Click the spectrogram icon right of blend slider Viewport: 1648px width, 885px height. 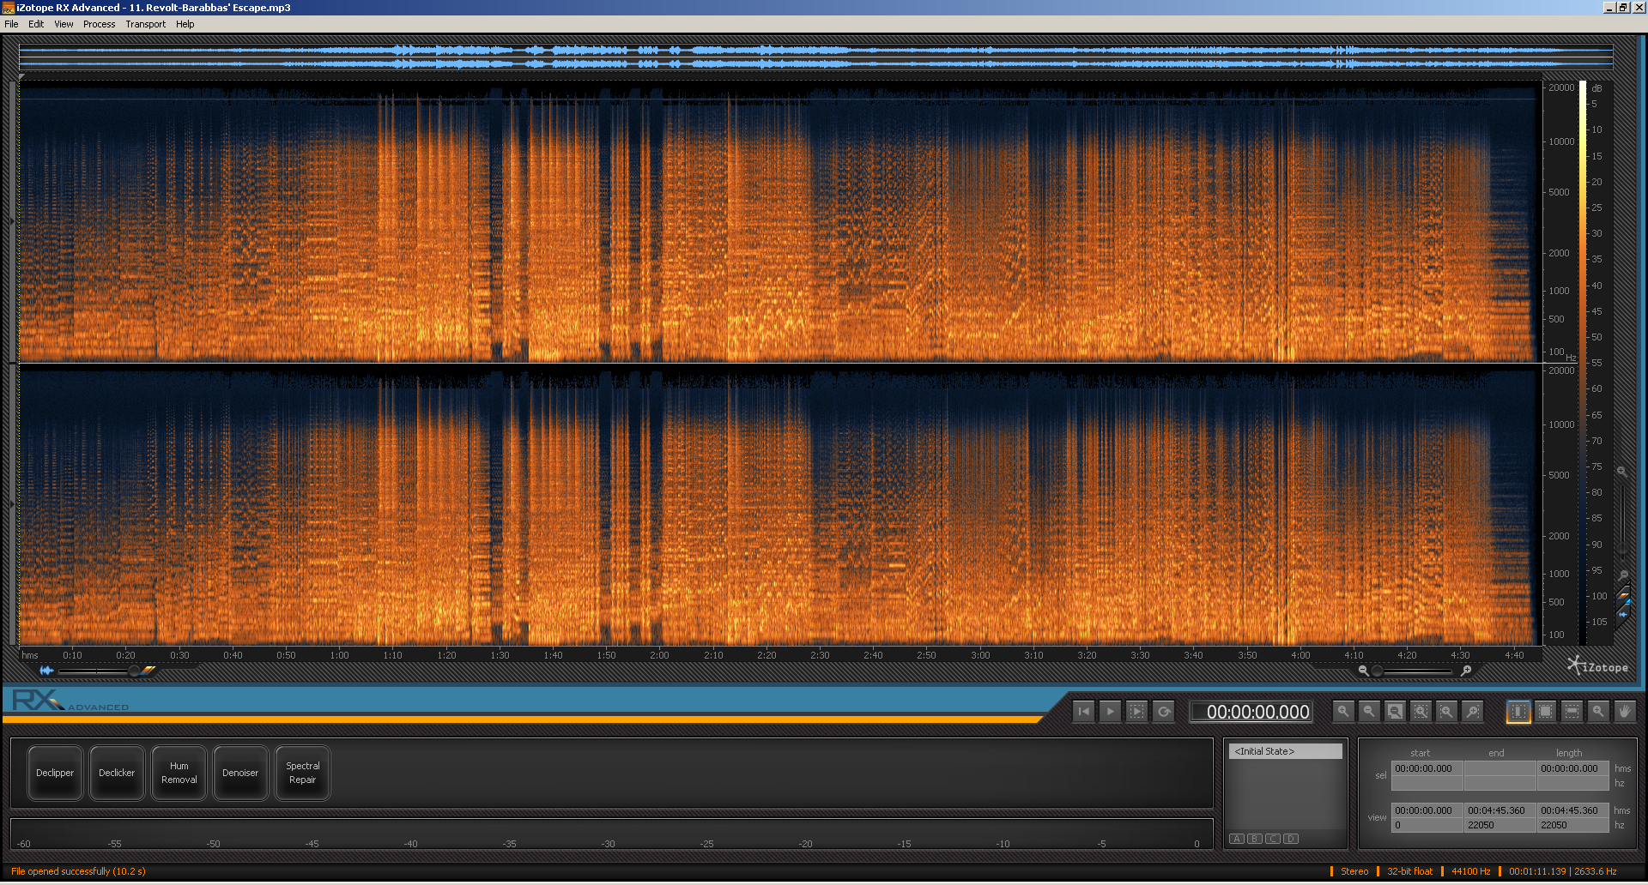[x=149, y=671]
